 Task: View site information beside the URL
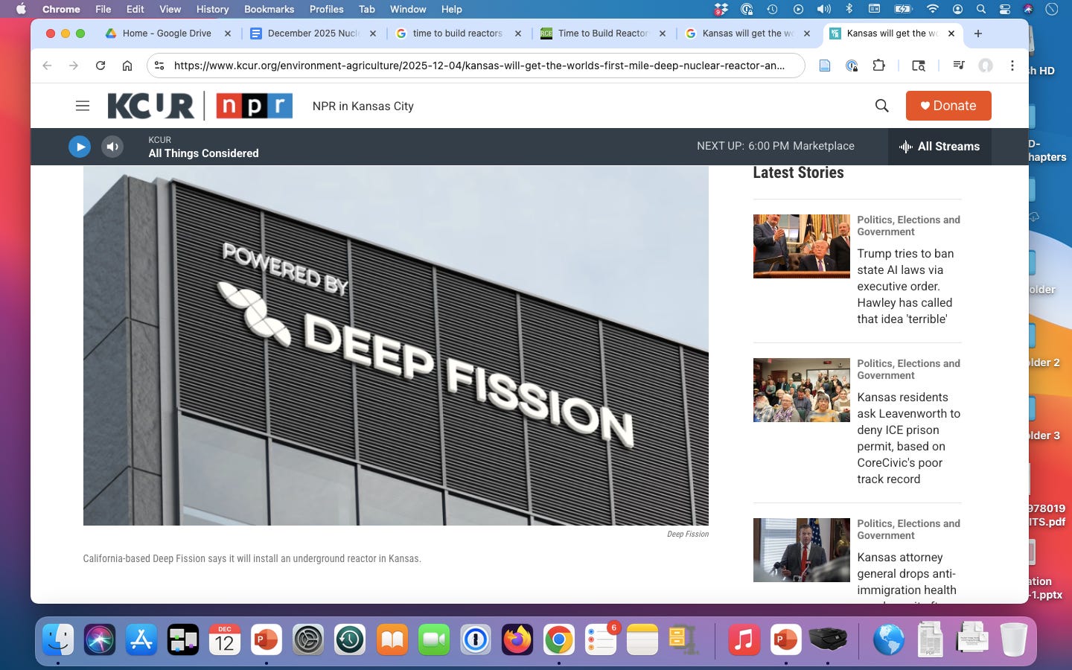pos(159,66)
